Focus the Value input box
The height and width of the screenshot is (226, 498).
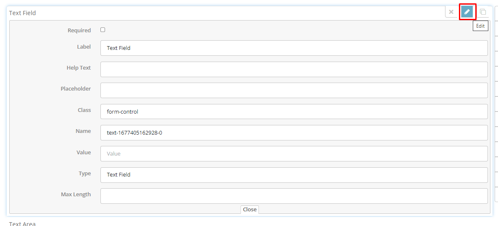coord(294,154)
